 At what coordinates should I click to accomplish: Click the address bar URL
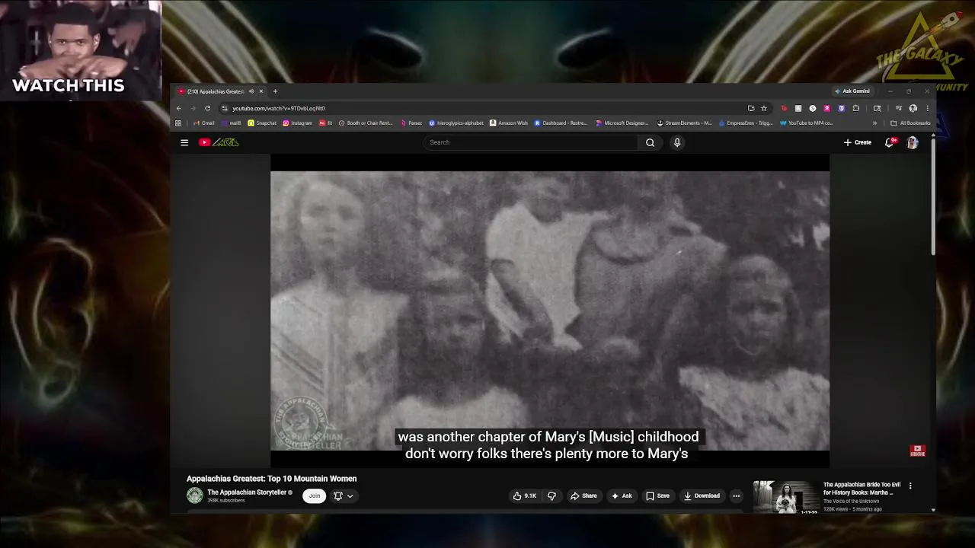[279, 108]
